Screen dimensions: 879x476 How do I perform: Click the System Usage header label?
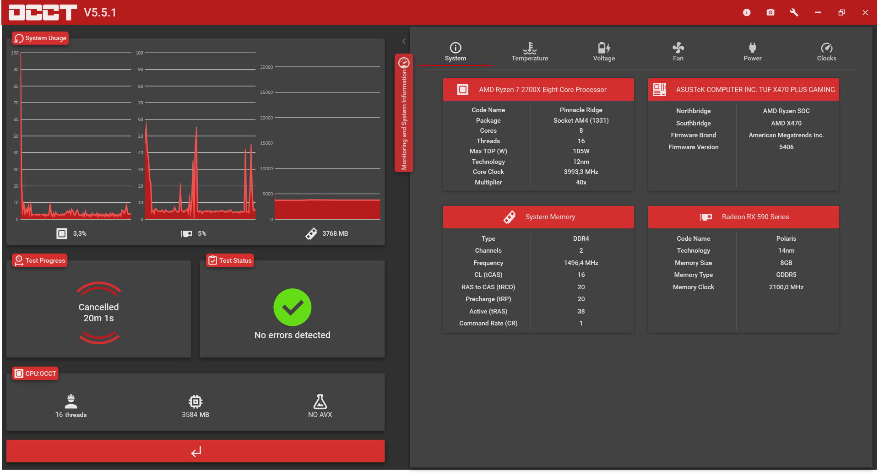pyautogui.click(x=40, y=38)
